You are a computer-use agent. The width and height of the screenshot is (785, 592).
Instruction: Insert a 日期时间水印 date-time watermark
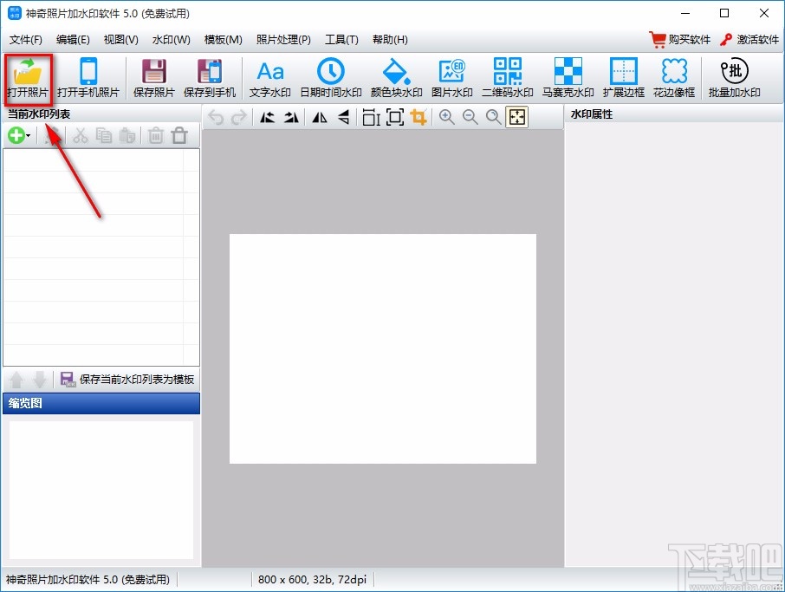[331, 78]
